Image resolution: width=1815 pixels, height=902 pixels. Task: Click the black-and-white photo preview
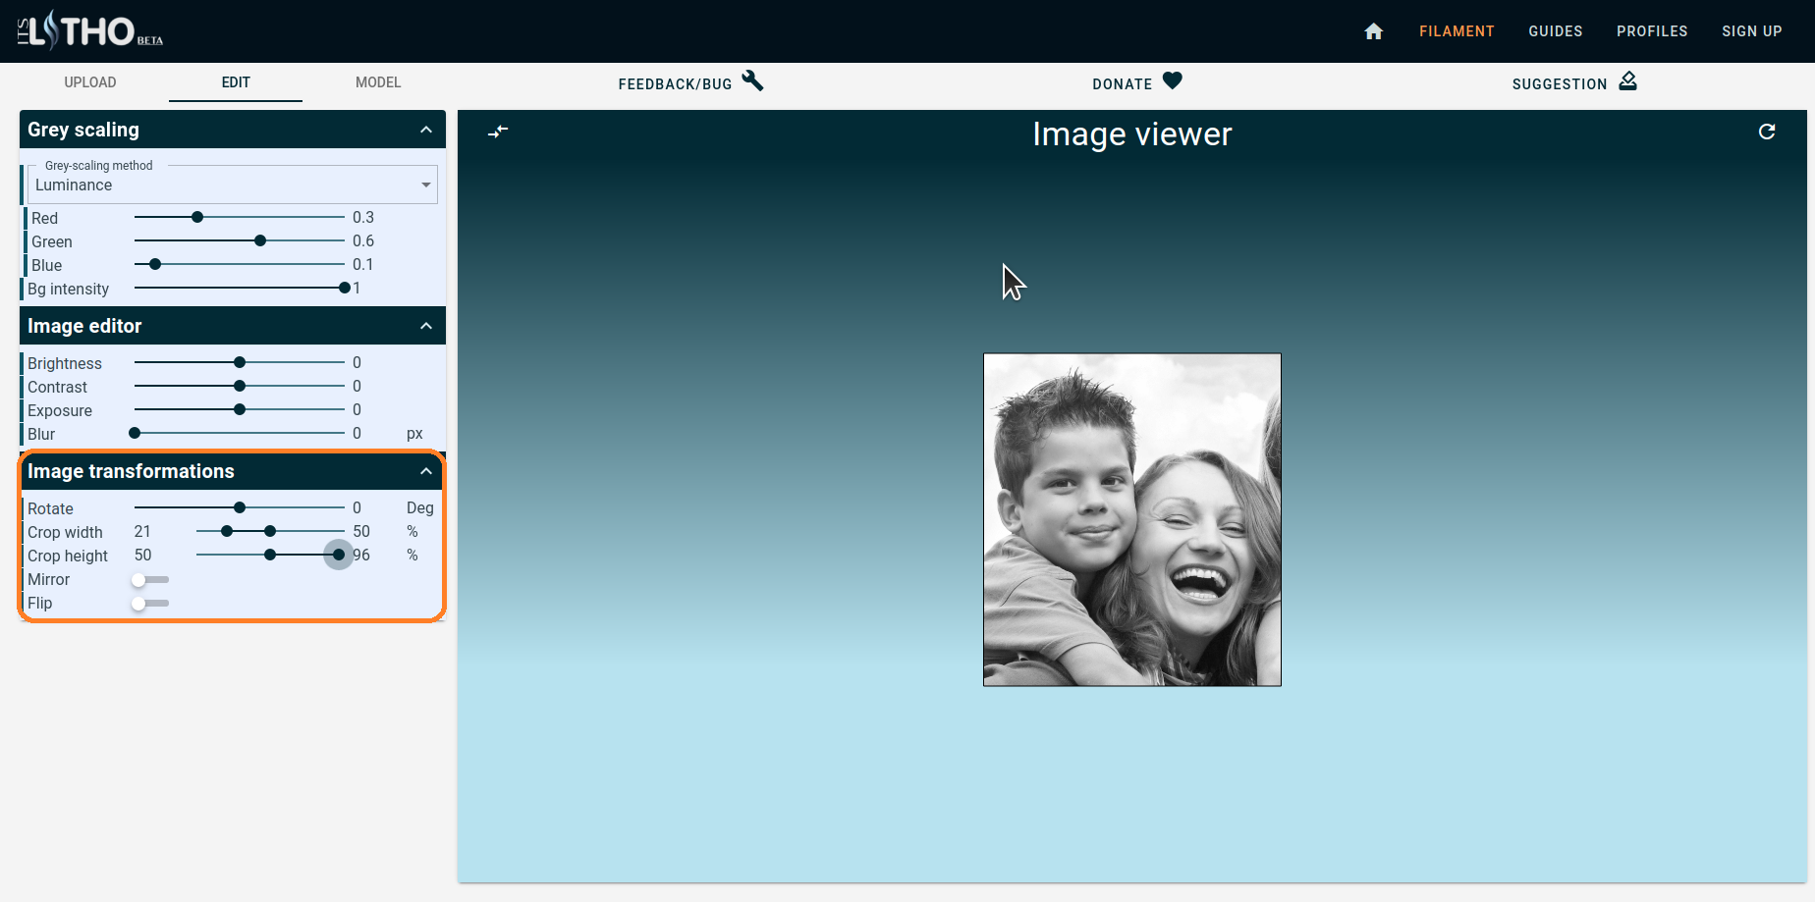point(1132,519)
